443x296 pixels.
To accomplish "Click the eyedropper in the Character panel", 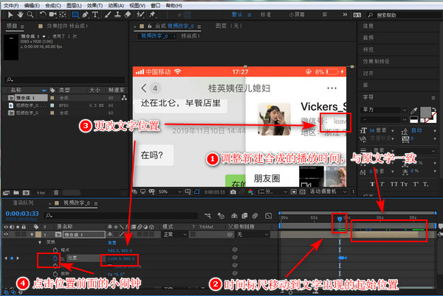I will [414, 110].
